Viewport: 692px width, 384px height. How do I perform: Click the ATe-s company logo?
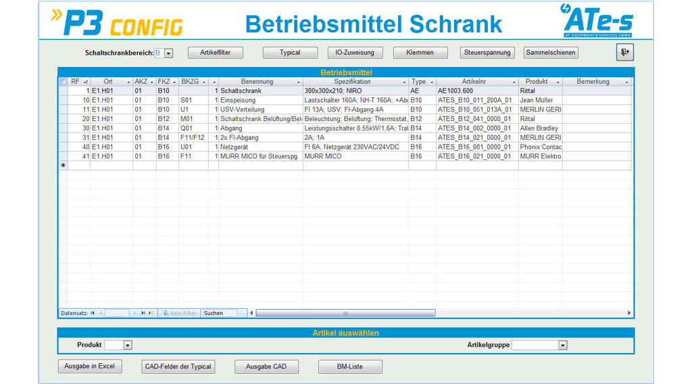coord(597,21)
